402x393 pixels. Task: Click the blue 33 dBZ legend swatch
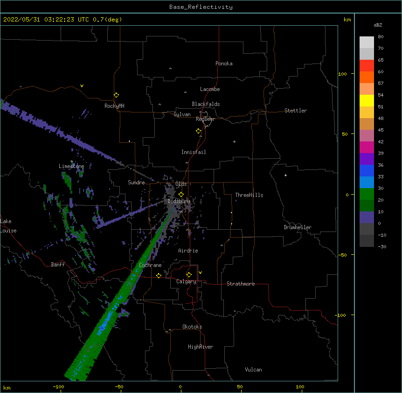(x=367, y=170)
